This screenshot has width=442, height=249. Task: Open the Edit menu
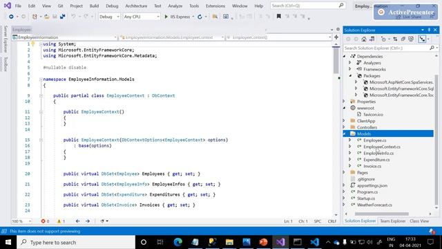point(32,6)
